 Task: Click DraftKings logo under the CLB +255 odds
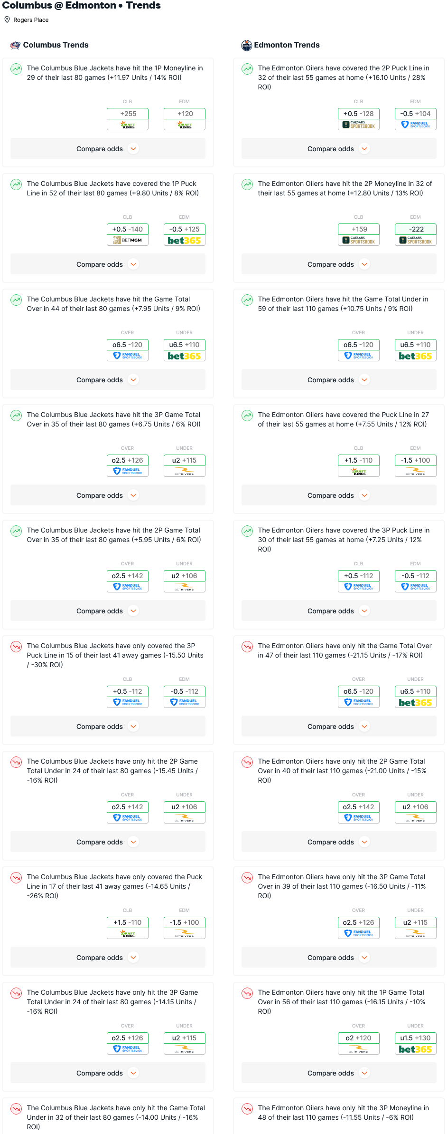(x=128, y=125)
